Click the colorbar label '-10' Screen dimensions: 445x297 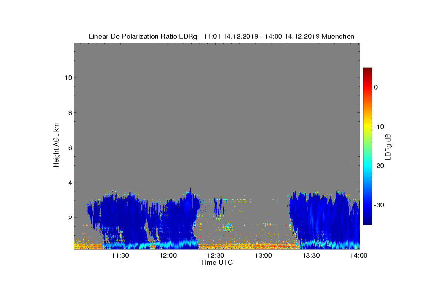click(x=379, y=127)
